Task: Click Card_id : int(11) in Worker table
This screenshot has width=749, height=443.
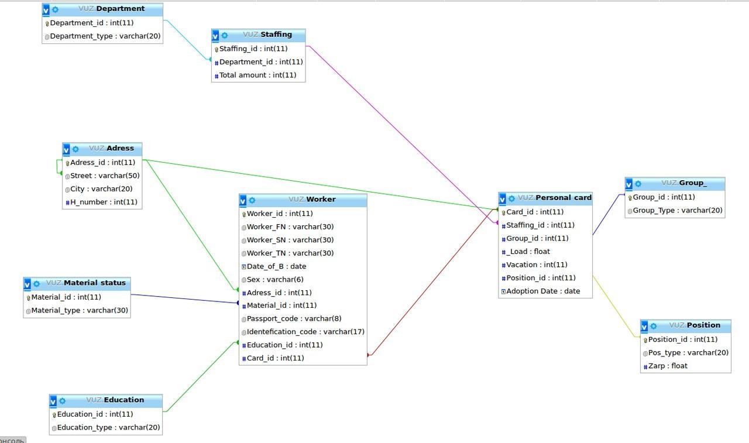Action: (303, 358)
